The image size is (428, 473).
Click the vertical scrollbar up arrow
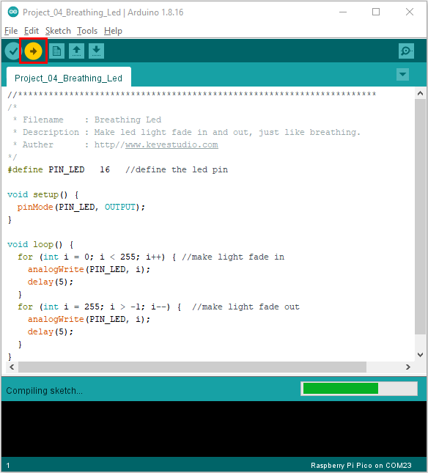(x=420, y=94)
